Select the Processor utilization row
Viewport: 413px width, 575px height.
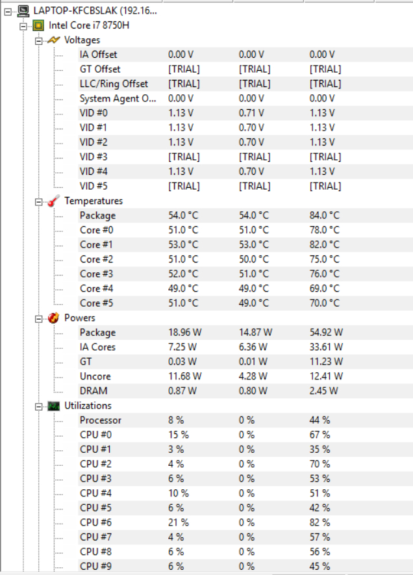click(100, 420)
